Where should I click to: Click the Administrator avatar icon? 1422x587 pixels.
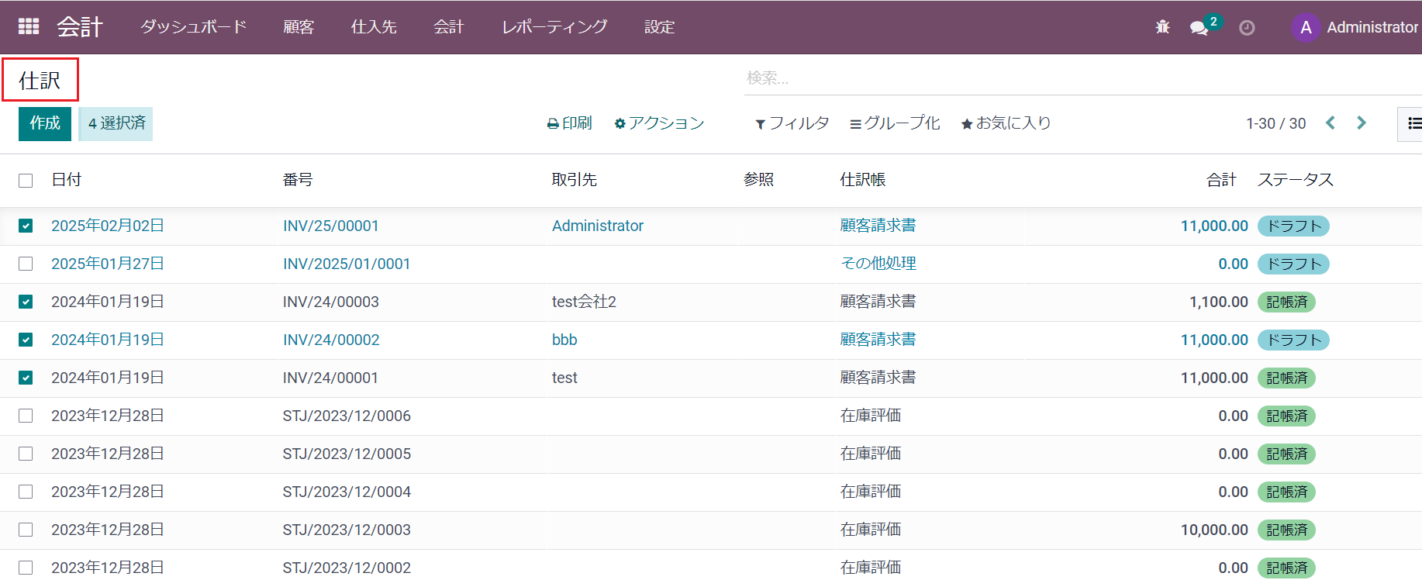1306,28
